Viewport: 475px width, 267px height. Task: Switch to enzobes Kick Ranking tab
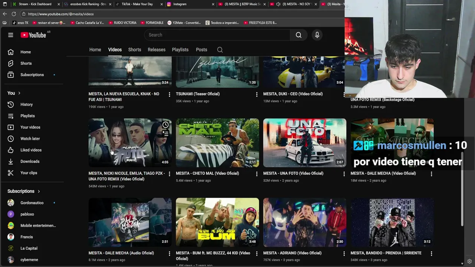88,4
